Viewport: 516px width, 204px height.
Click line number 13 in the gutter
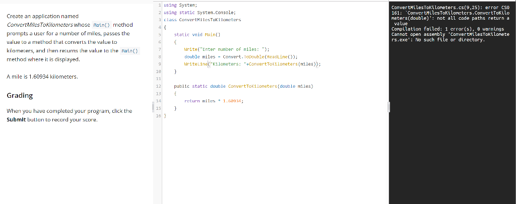coord(159,94)
